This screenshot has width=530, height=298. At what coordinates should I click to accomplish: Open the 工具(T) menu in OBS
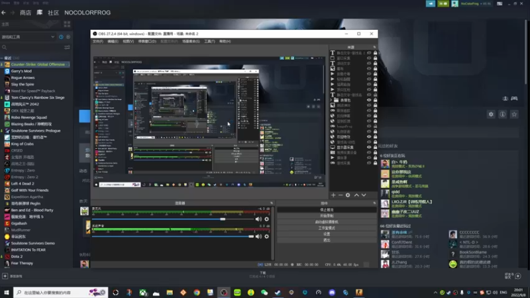209,41
